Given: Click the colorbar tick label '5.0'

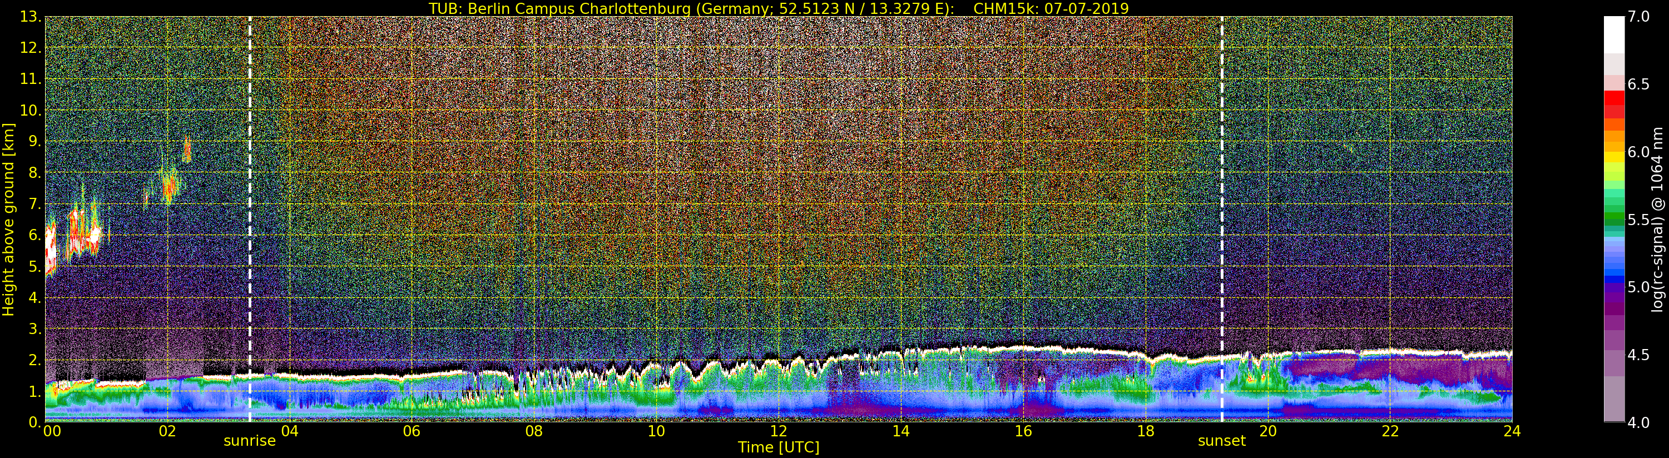Looking at the screenshot, I should 1638,287.
